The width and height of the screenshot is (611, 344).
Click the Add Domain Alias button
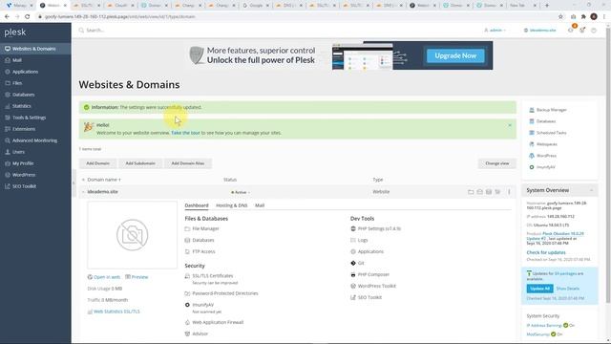[x=188, y=163]
